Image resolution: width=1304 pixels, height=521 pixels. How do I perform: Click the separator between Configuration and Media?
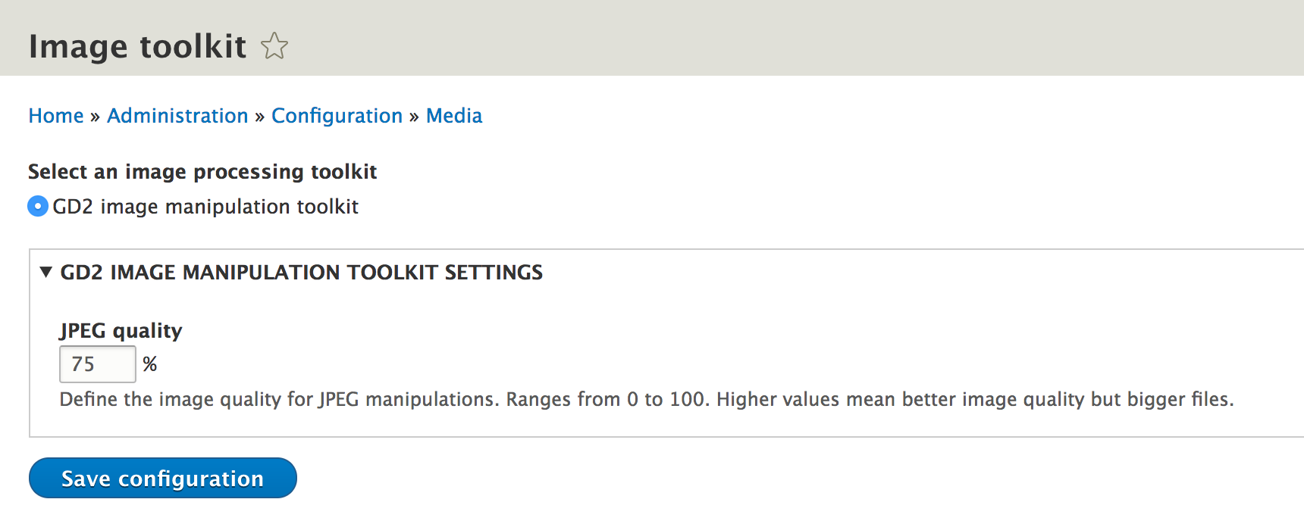point(414,117)
